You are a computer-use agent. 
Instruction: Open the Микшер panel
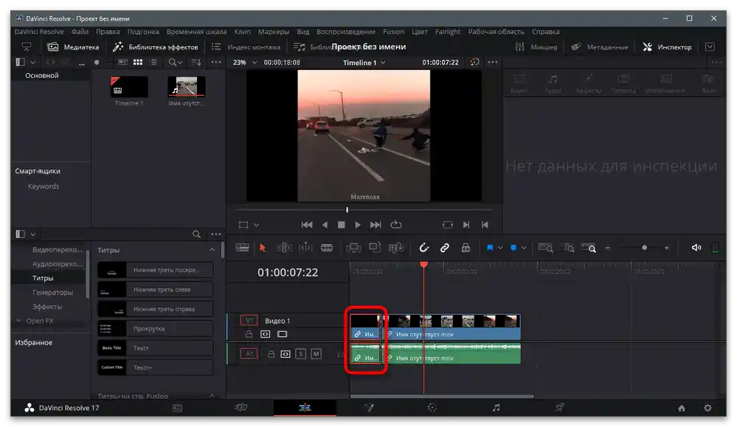pyautogui.click(x=536, y=47)
